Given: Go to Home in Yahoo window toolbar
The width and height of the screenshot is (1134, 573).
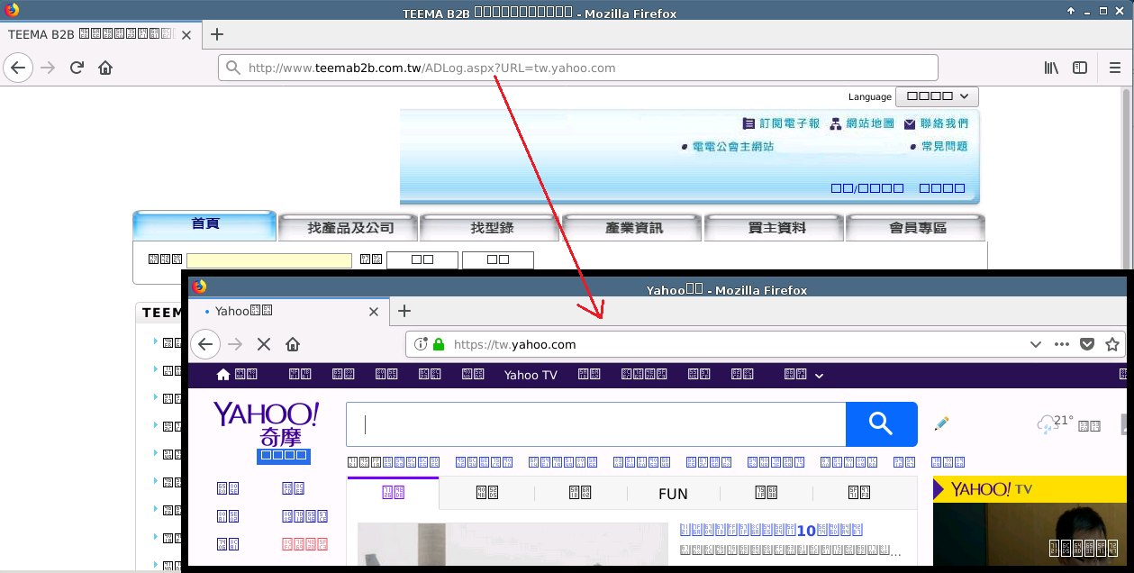Looking at the screenshot, I should (292, 344).
